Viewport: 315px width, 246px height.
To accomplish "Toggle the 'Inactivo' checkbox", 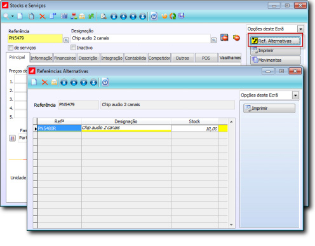I will click(x=73, y=48).
